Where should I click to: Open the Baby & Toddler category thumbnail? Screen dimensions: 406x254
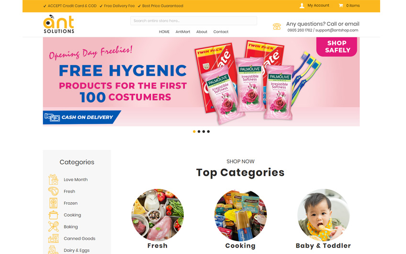click(323, 215)
